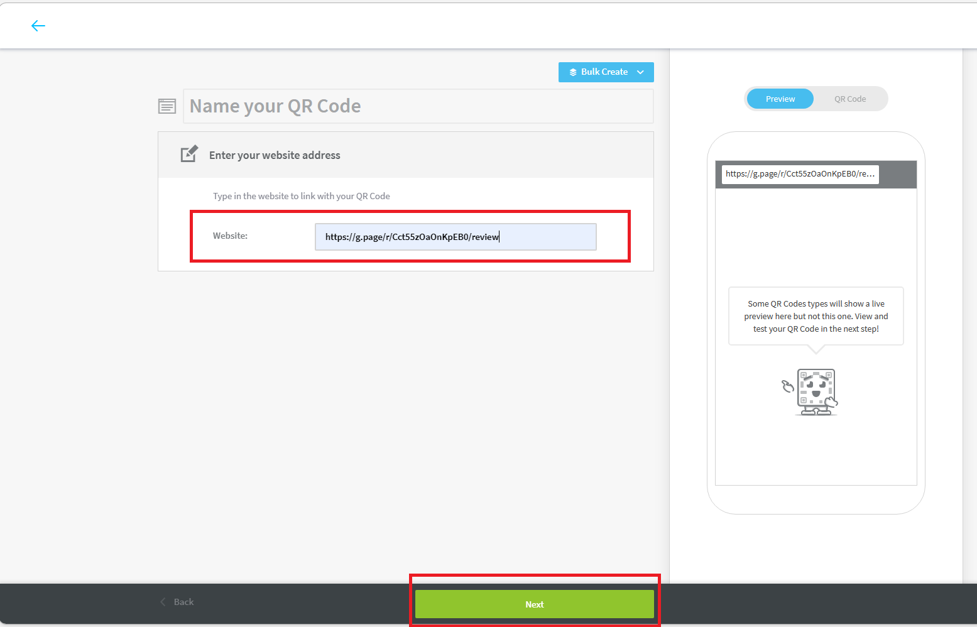This screenshot has width=977, height=627.
Task: Click the Back link in bottom bar
Action: (183, 602)
